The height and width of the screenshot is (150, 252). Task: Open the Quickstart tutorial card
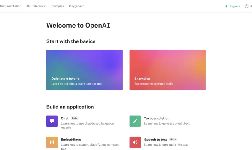[x=85, y=70]
